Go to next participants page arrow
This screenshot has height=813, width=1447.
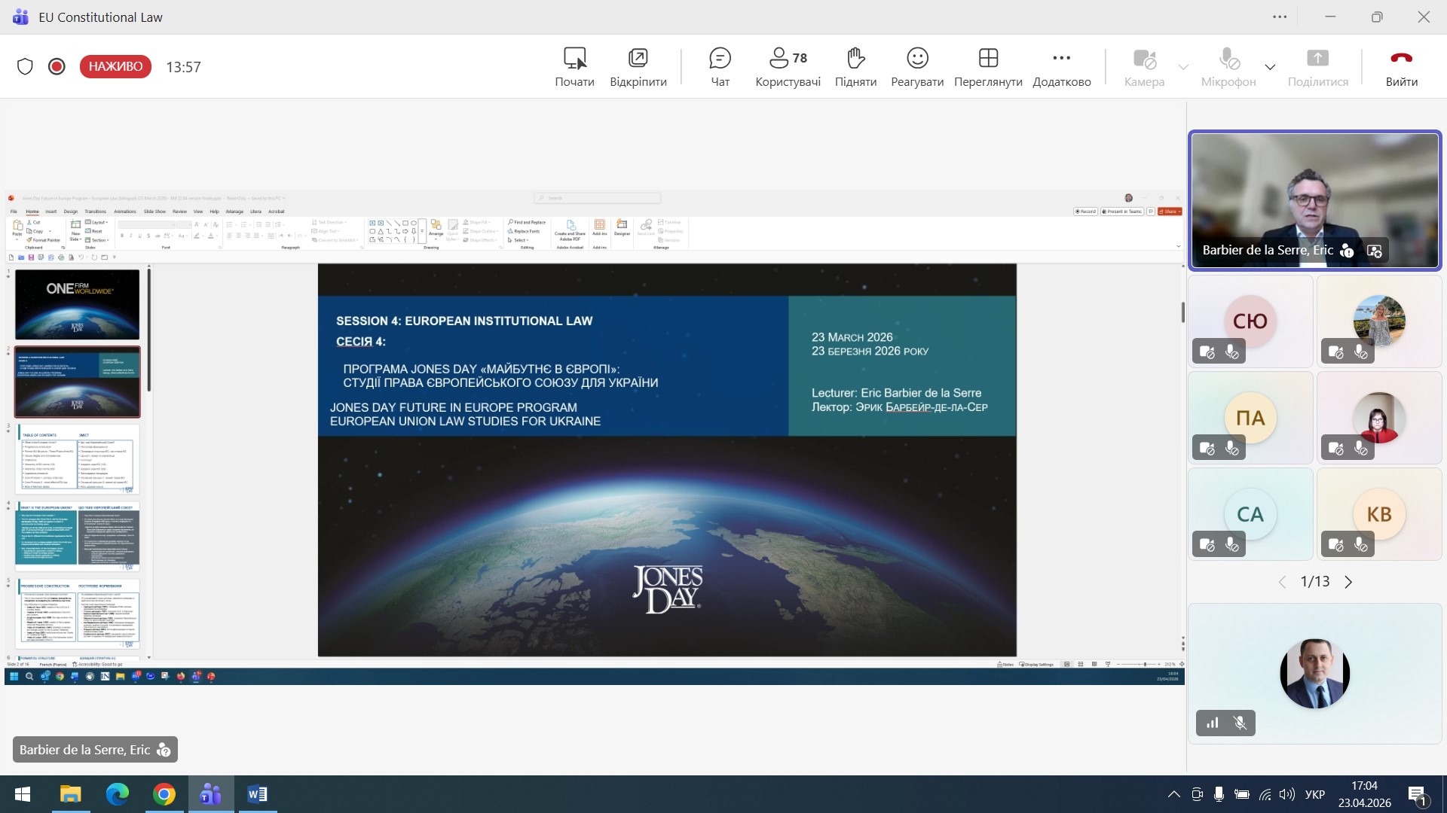coord(1348,582)
